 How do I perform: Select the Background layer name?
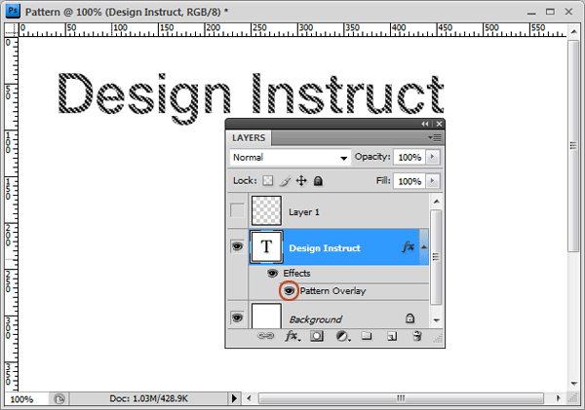315,319
